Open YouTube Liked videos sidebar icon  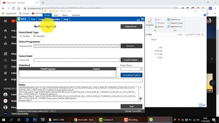[5, 79]
